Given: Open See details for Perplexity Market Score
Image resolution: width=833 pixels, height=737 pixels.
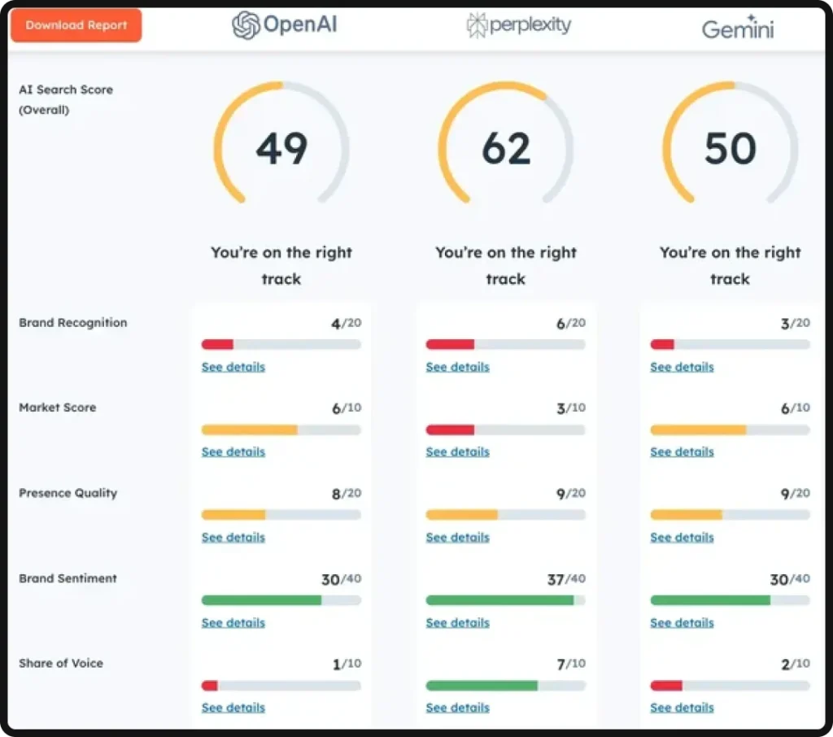Looking at the screenshot, I should tap(456, 451).
